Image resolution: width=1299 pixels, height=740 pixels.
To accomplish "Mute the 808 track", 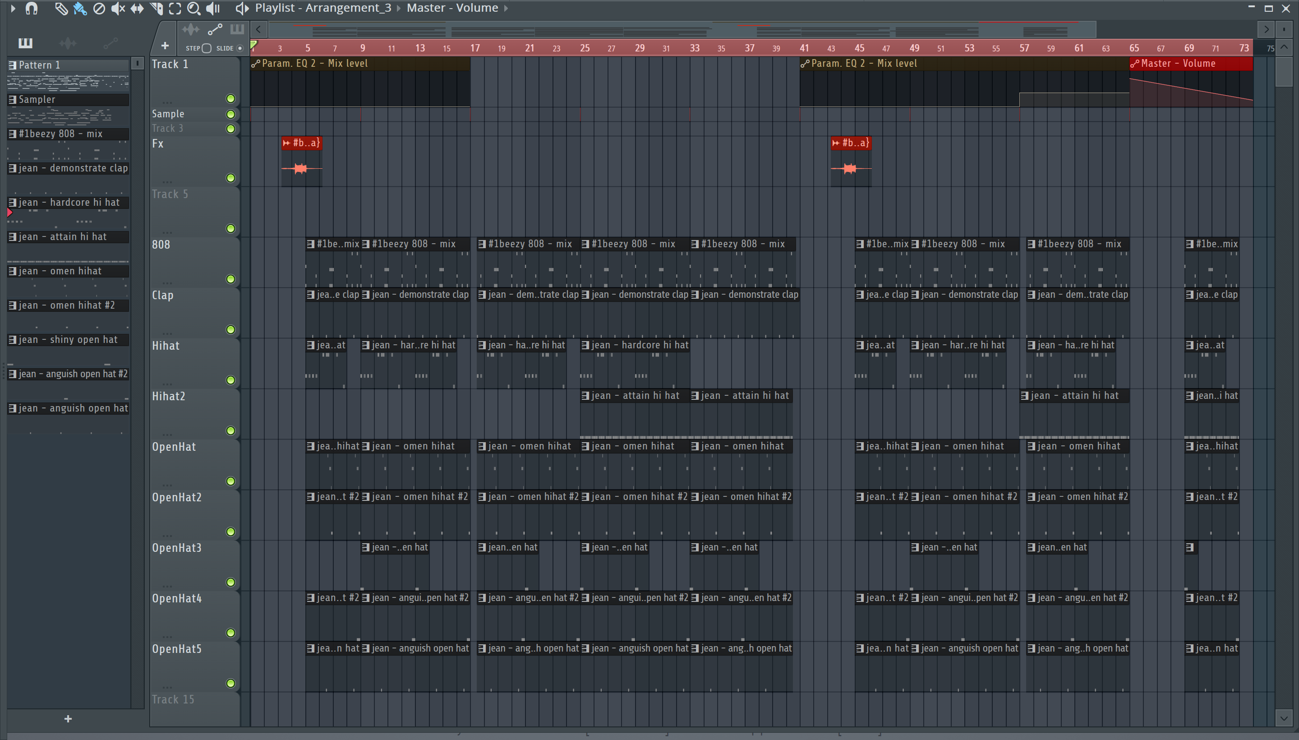I will [x=230, y=279].
